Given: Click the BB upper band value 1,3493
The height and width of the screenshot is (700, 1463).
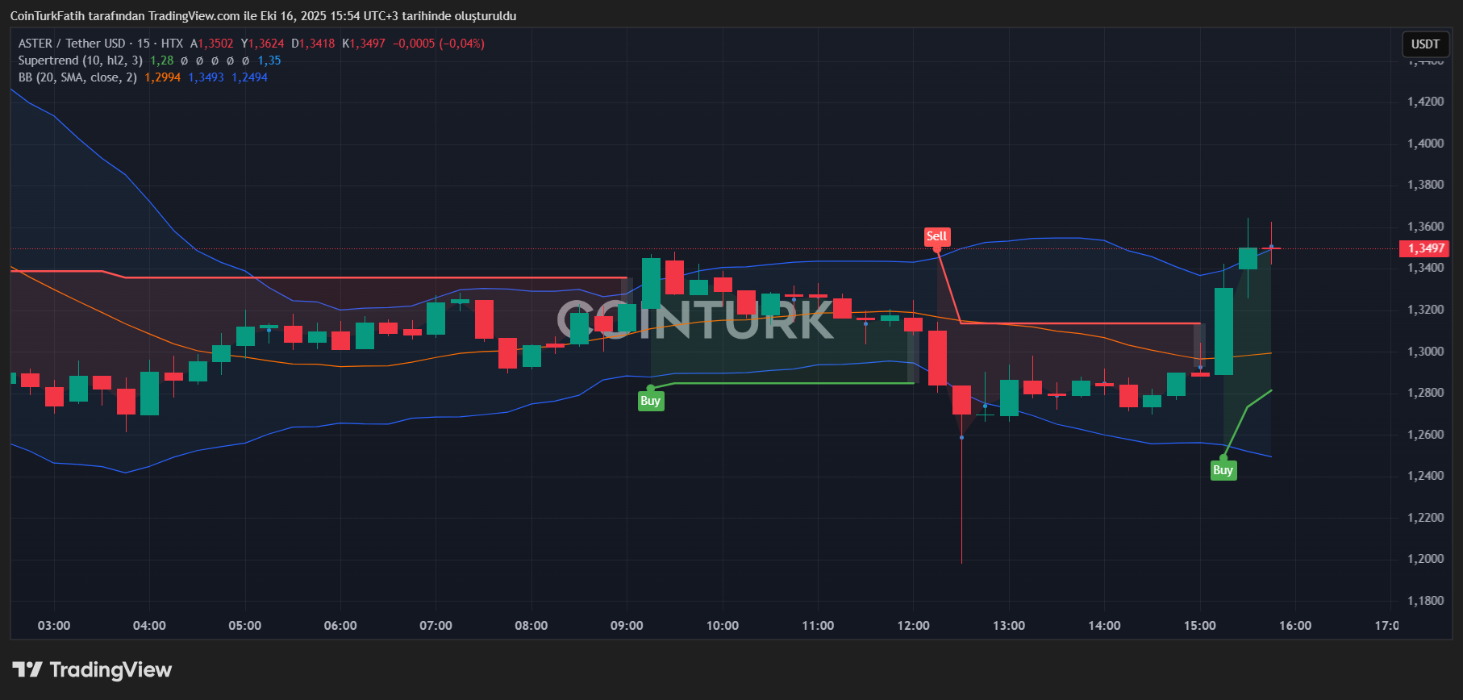Looking at the screenshot, I should 206,77.
